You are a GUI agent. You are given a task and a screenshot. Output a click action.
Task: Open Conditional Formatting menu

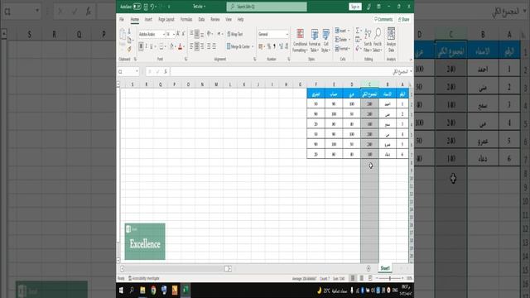coord(300,41)
